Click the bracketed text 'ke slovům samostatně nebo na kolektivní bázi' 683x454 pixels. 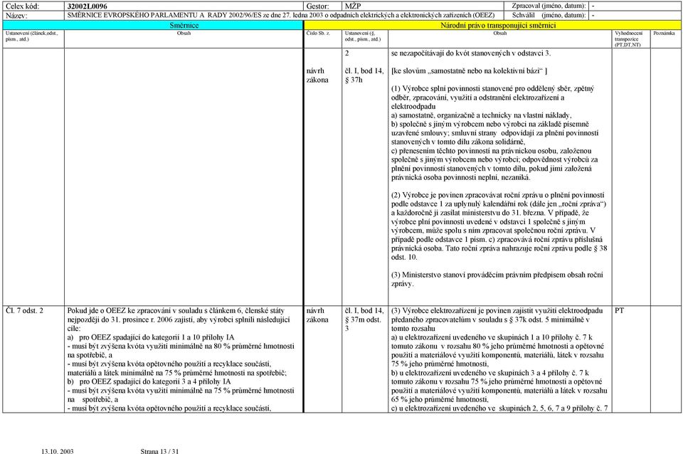point(469,70)
